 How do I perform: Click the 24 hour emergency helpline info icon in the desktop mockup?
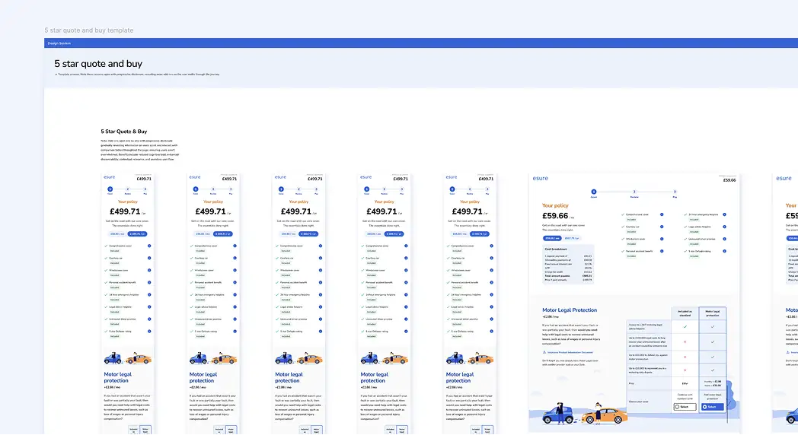pyautogui.click(x=724, y=214)
